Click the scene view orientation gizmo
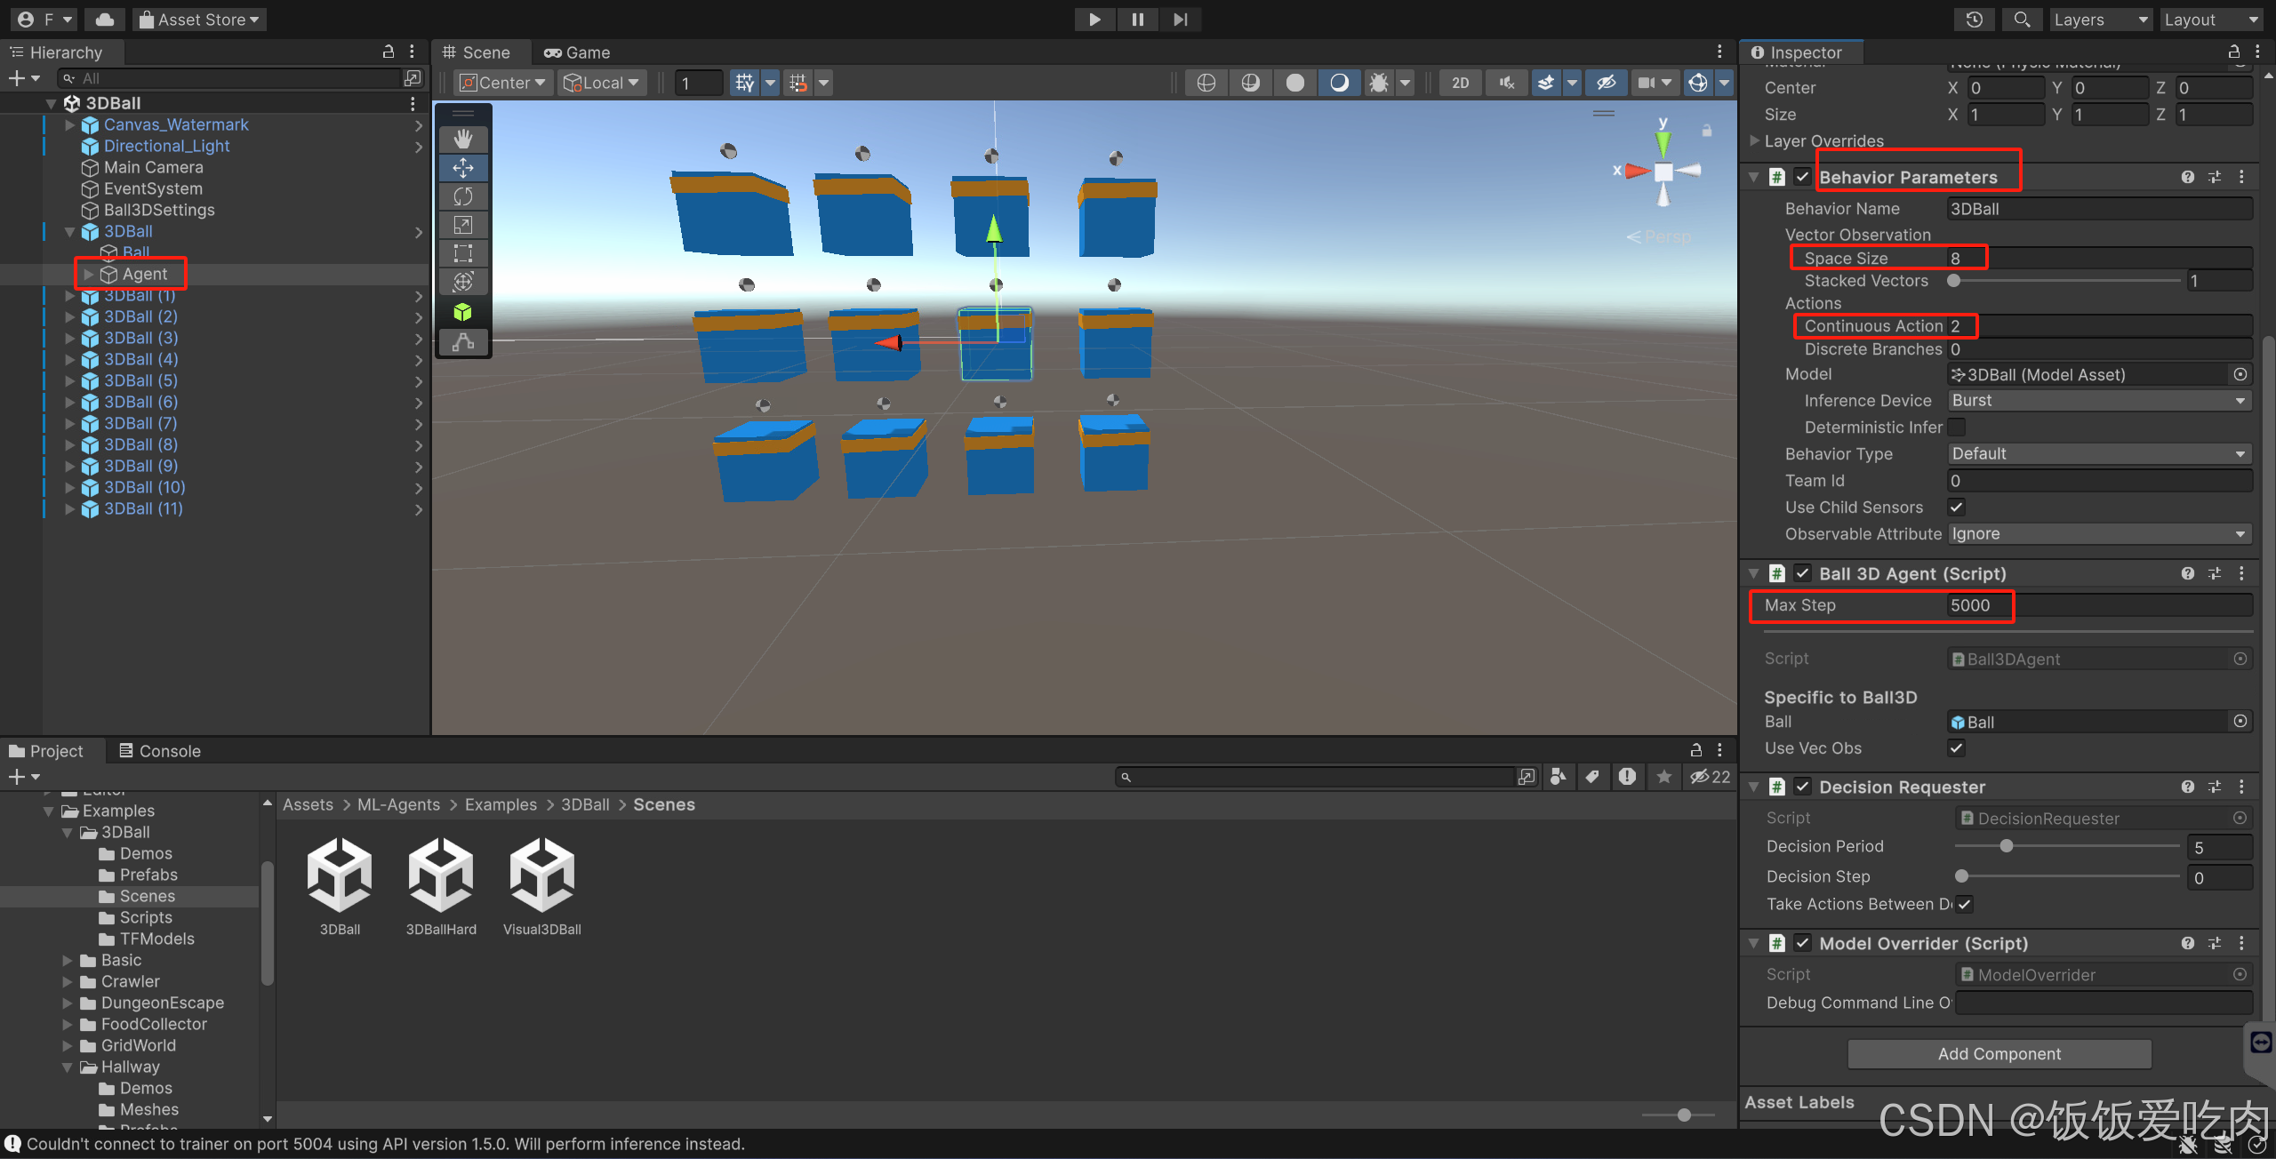 pos(1663,171)
